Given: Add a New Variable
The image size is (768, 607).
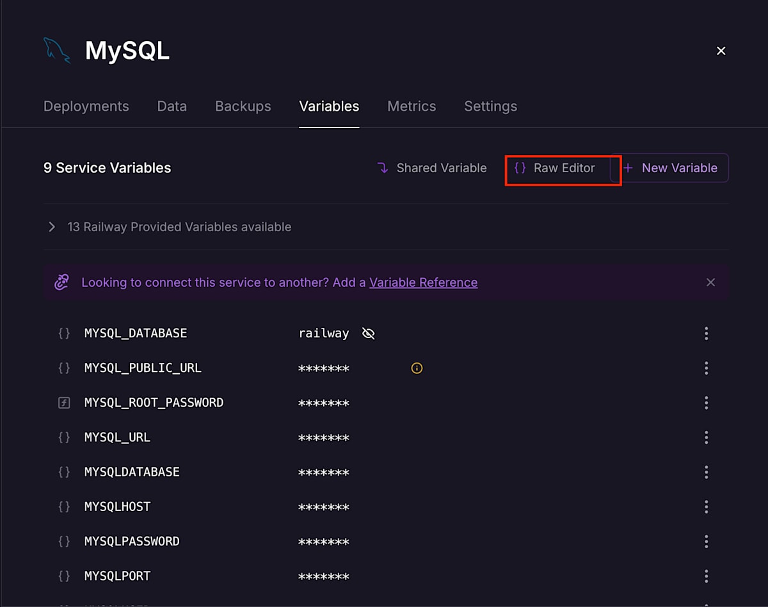Looking at the screenshot, I should (670, 168).
